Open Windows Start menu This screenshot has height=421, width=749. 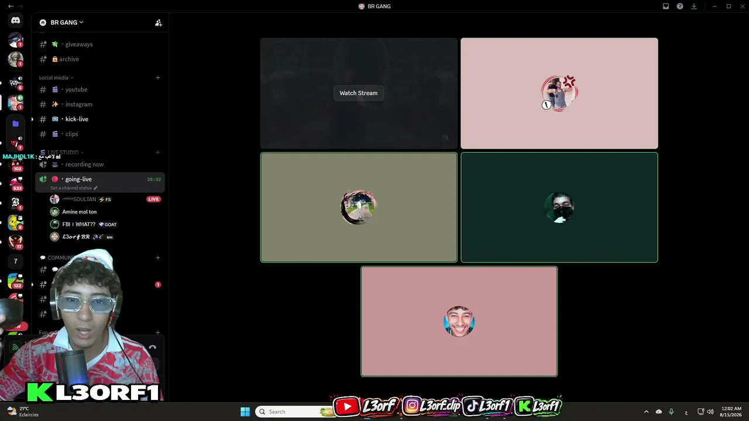(x=245, y=412)
